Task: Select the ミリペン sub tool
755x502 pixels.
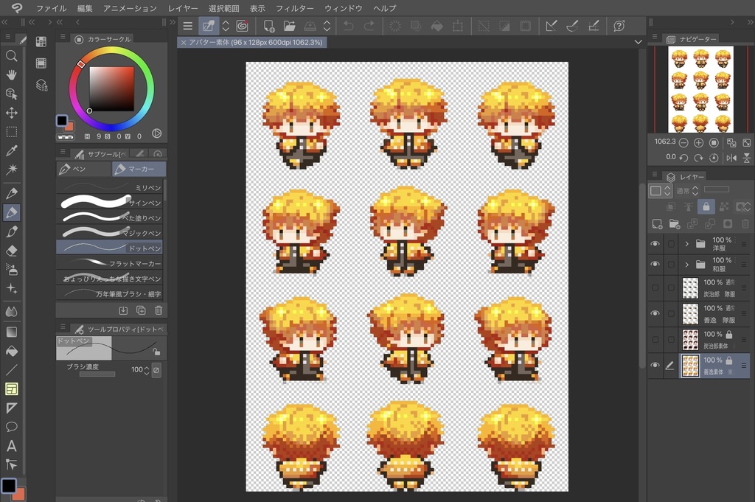Action: (x=109, y=187)
